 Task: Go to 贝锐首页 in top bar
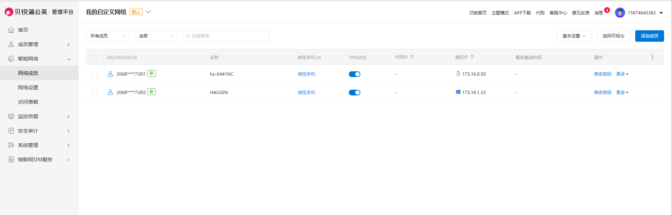478,13
